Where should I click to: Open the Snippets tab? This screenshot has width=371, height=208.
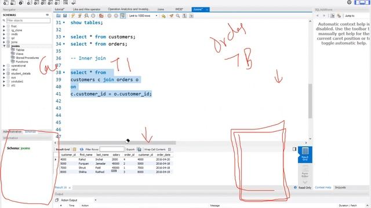point(340,187)
